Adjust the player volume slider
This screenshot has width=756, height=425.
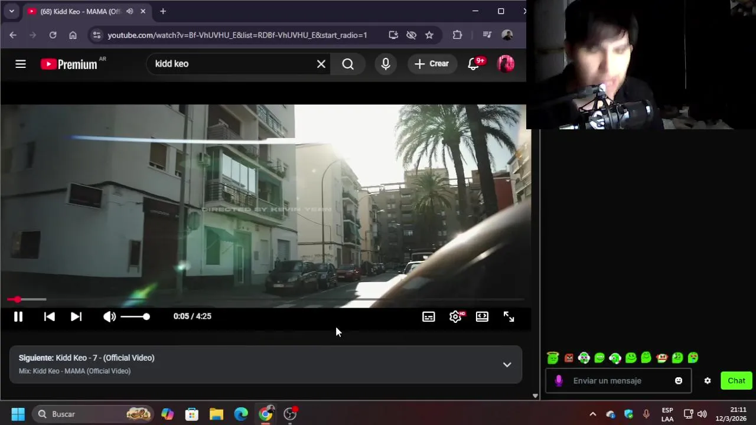pos(135,316)
